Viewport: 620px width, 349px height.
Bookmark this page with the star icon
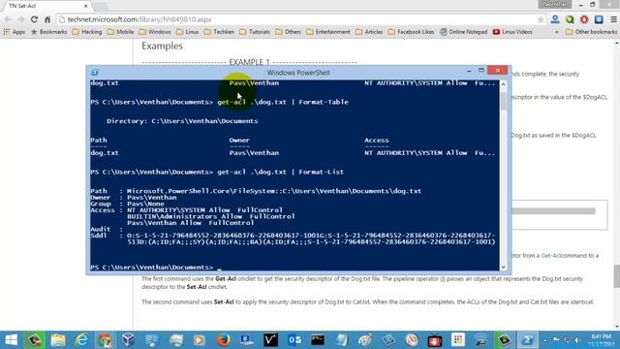click(541, 19)
